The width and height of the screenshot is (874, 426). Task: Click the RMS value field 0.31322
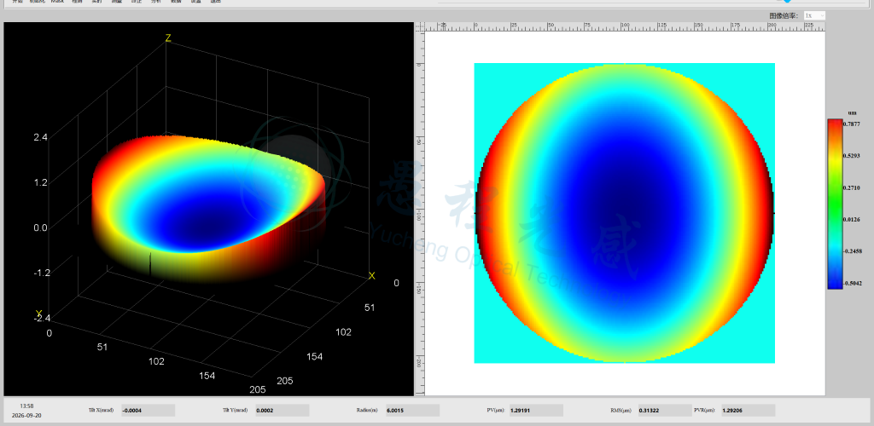coord(665,411)
